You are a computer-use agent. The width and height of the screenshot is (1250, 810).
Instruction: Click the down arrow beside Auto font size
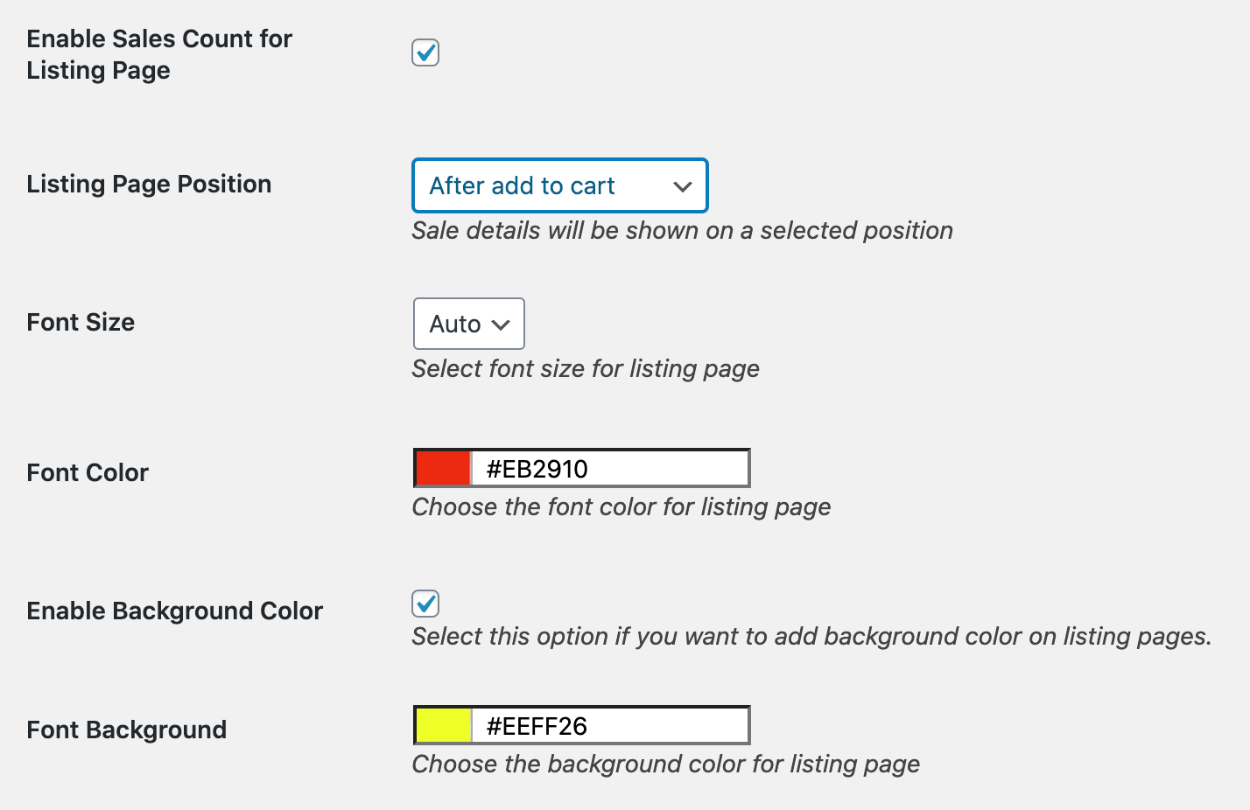[x=499, y=324]
